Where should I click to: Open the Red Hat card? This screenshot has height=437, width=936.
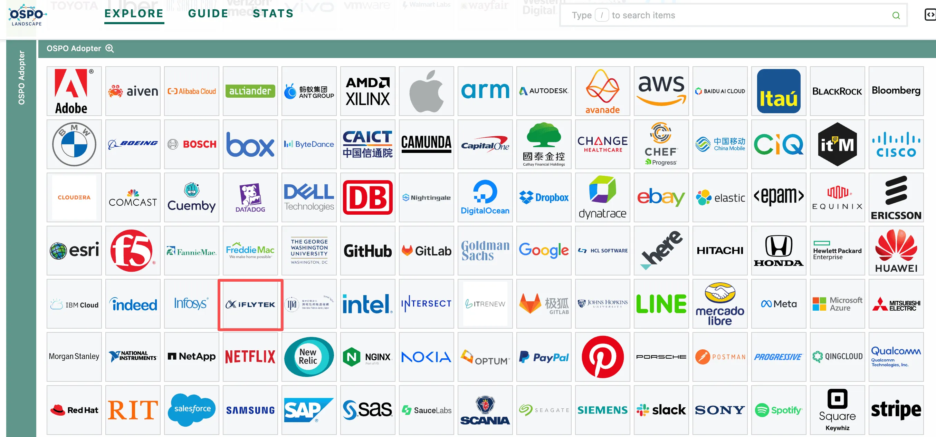[x=74, y=410]
